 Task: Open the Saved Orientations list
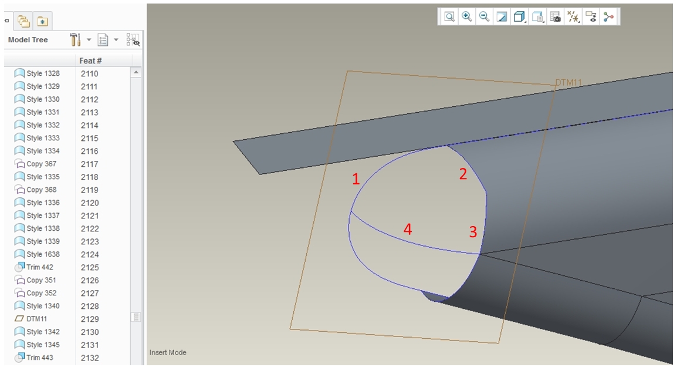537,17
